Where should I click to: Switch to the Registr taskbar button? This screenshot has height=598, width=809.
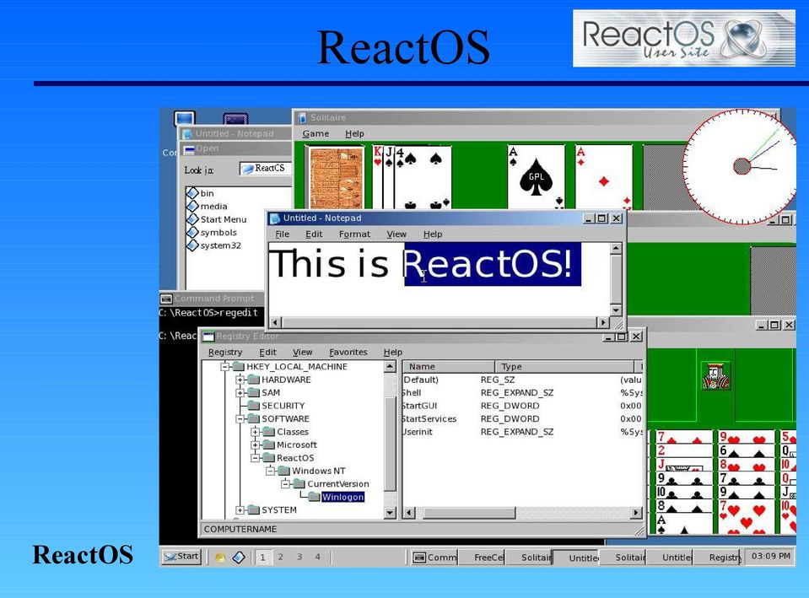(718, 558)
